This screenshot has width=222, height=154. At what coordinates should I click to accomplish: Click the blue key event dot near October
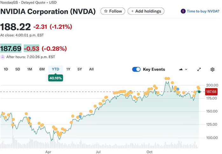click(x=178, y=89)
